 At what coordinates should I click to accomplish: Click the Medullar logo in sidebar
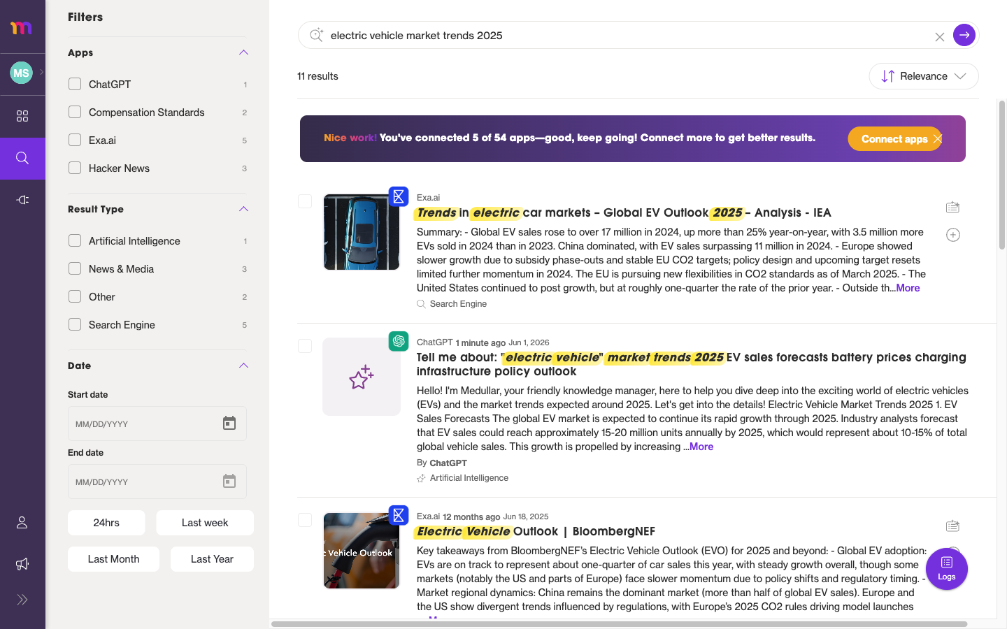coord(21,28)
